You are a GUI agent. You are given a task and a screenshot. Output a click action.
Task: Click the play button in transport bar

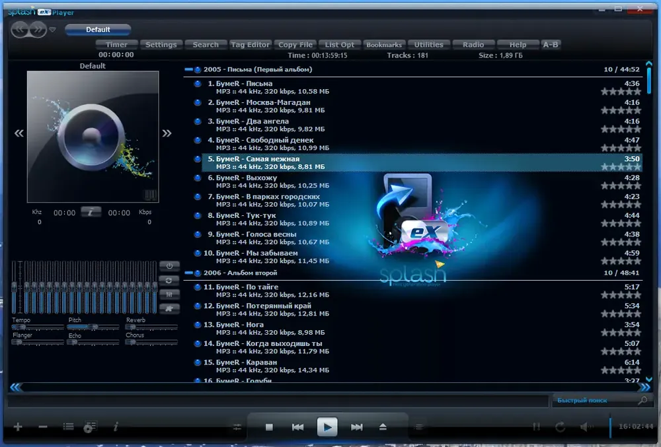327,427
